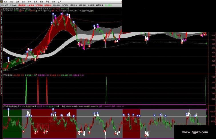Click the 中线: 50000.00 value
The image size is (216, 139).
pyautogui.click(x=92, y=106)
